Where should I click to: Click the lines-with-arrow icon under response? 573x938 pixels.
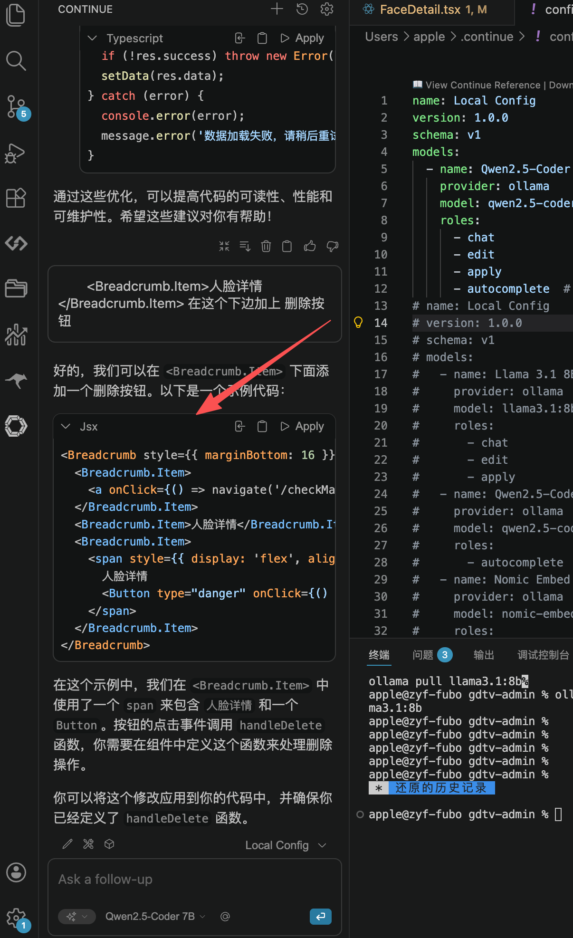pos(245,246)
